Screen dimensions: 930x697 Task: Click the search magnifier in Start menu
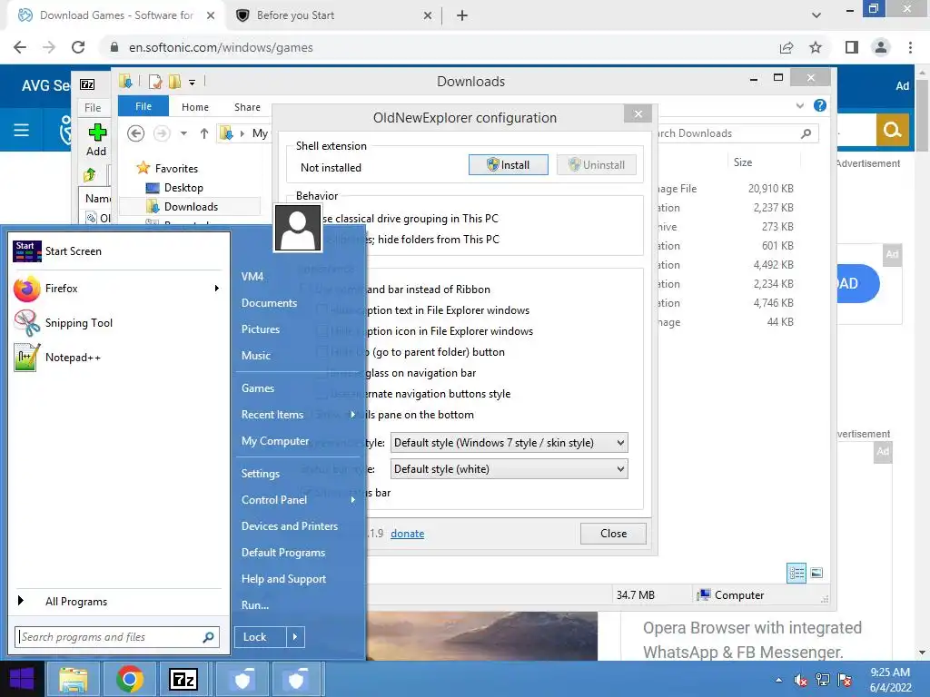[208, 637]
